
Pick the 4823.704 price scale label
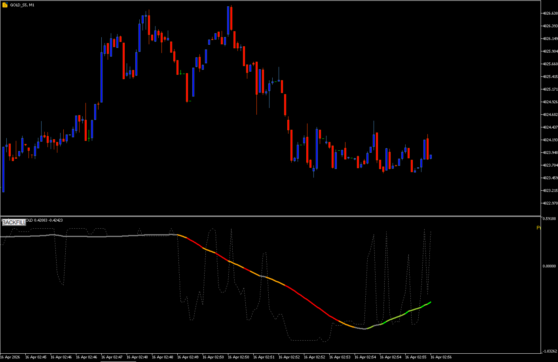pyautogui.click(x=550, y=165)
